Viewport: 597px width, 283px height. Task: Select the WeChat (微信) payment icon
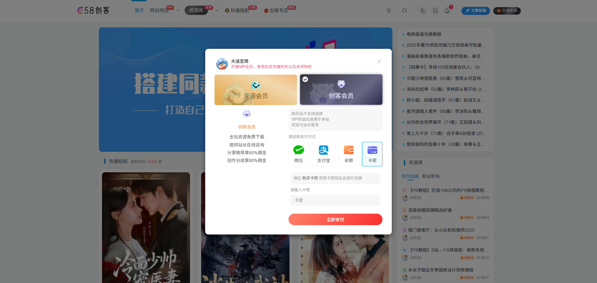[298, 150]
